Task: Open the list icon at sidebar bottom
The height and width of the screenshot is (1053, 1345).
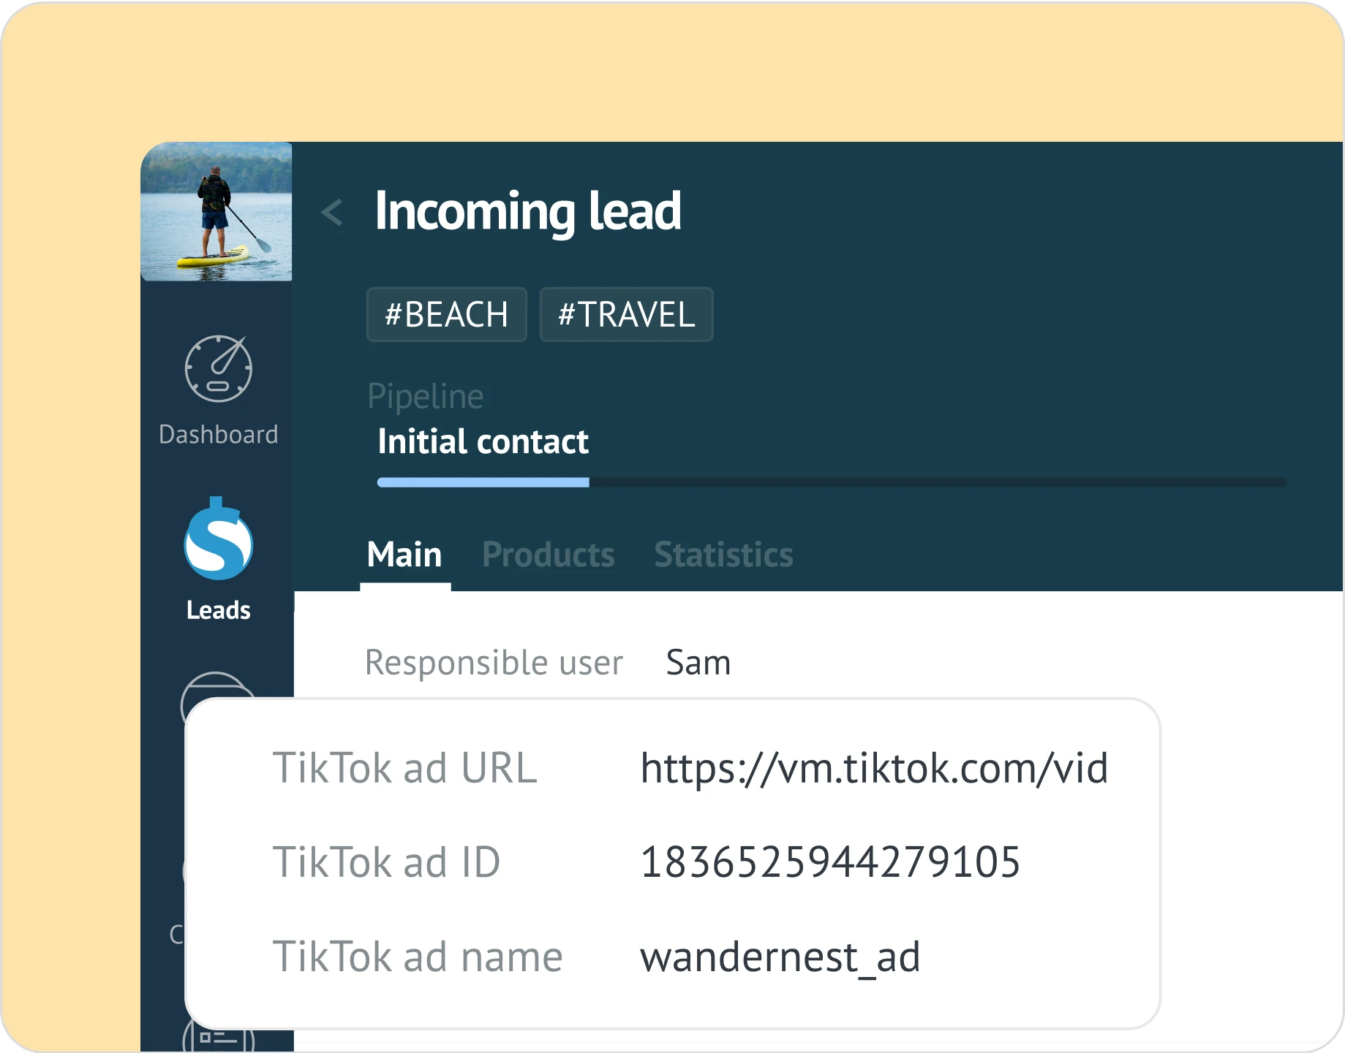Action: (218, 1038)
